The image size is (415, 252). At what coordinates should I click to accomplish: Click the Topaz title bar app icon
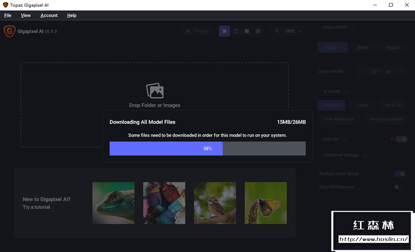pos(5,5)
